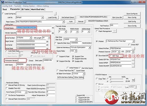Switch to the Test tab
147x106 pixels.
(x=5, y=9)
